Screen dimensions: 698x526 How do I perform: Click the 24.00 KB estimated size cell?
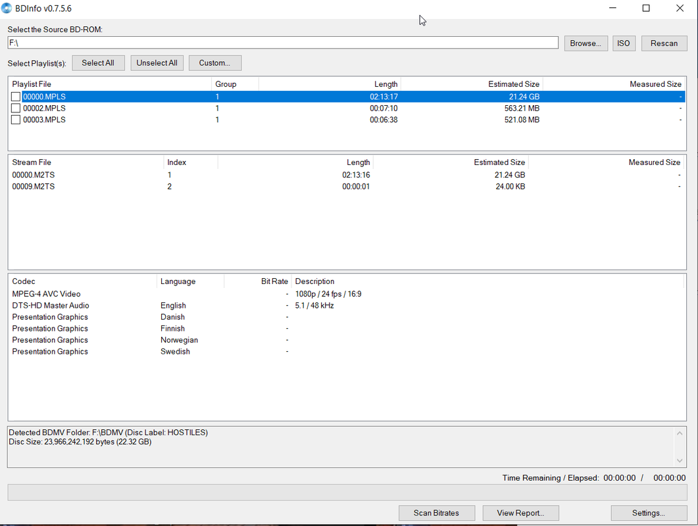[x=510, y=187]
